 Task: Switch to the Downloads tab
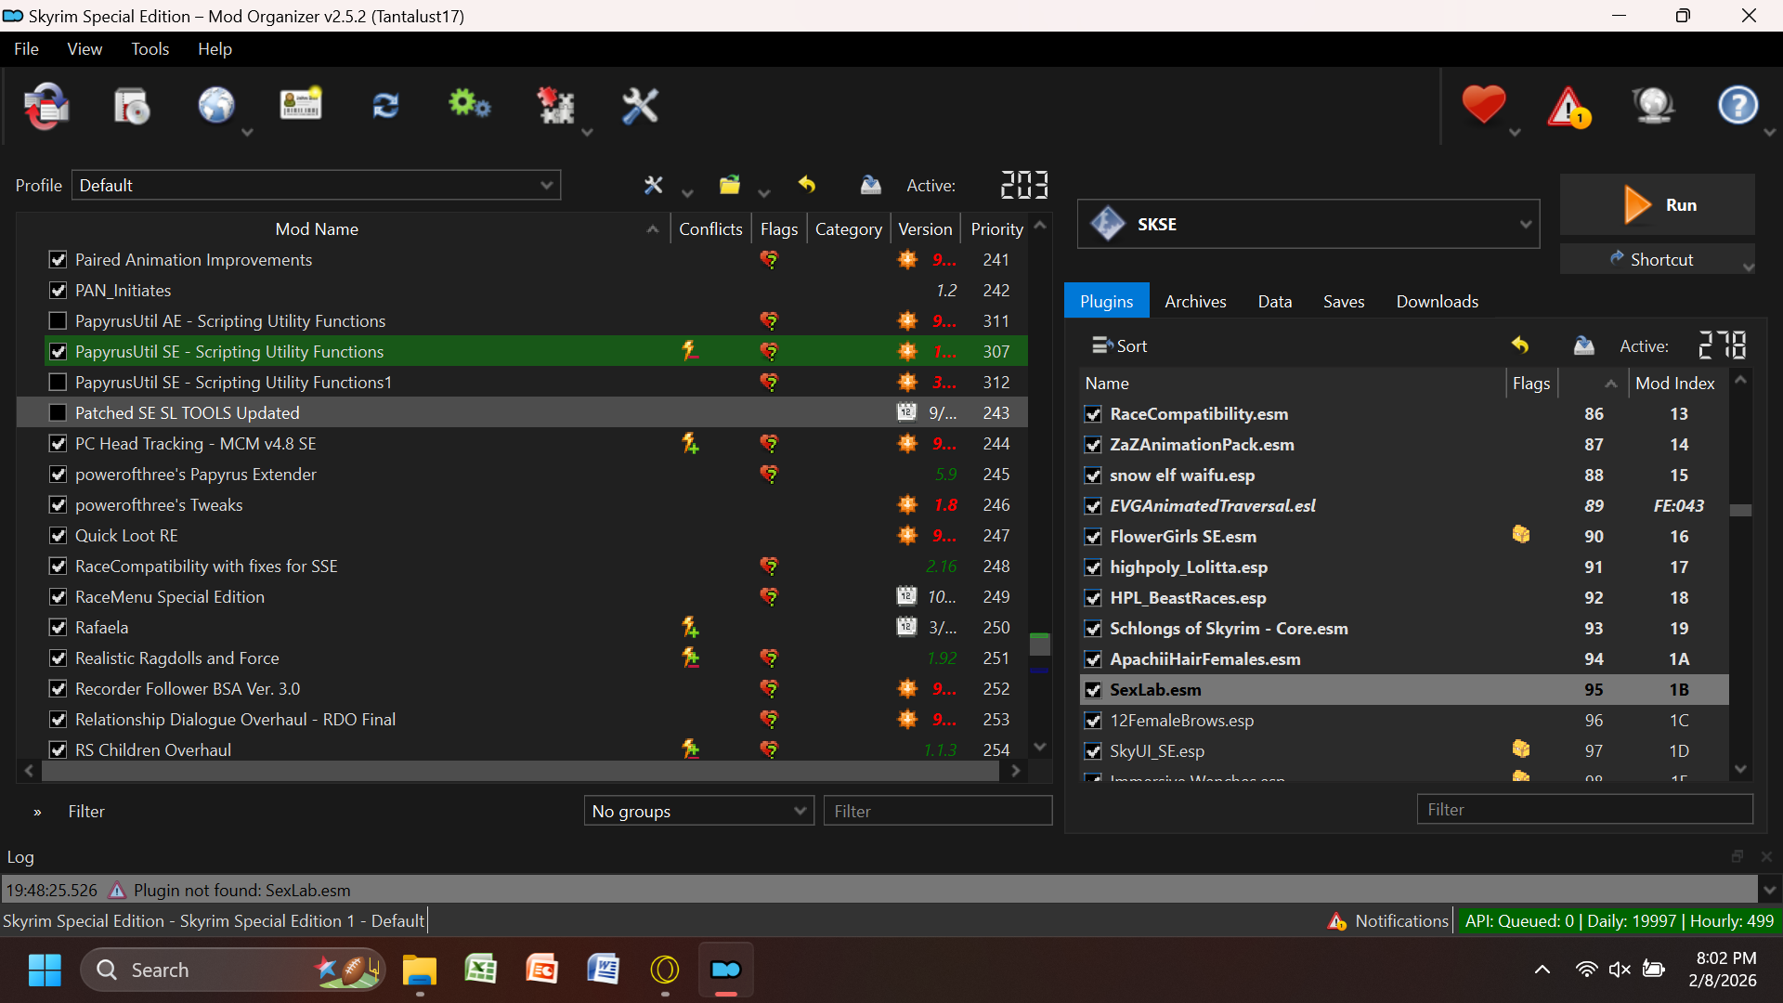[1437, 301]
